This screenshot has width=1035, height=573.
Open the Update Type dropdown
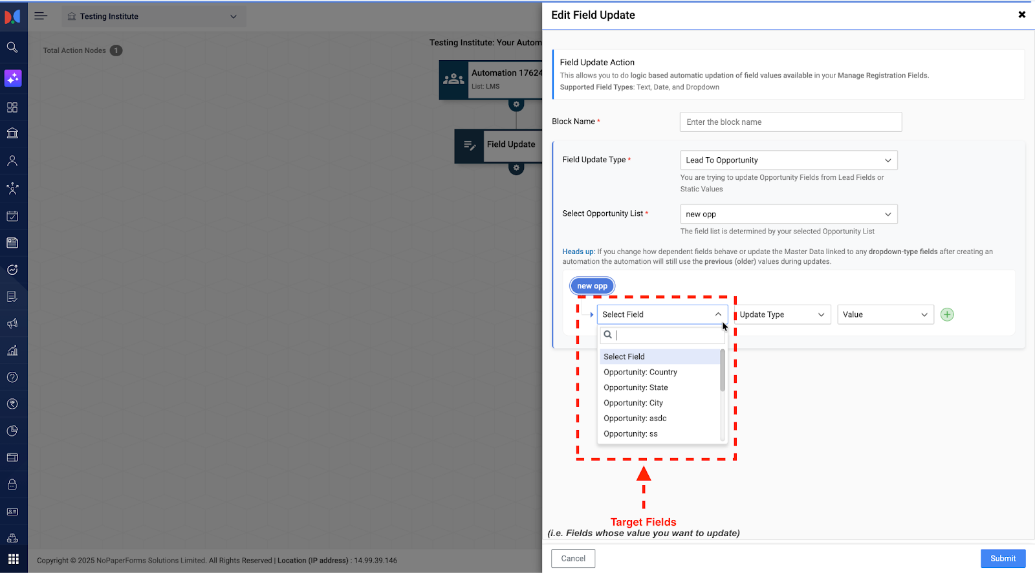point(782,315)
